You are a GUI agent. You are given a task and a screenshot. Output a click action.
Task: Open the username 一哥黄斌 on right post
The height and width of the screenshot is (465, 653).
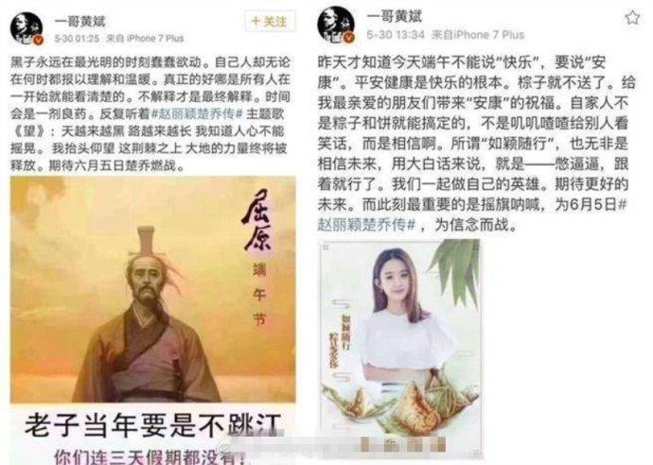(x=394, y=17)
